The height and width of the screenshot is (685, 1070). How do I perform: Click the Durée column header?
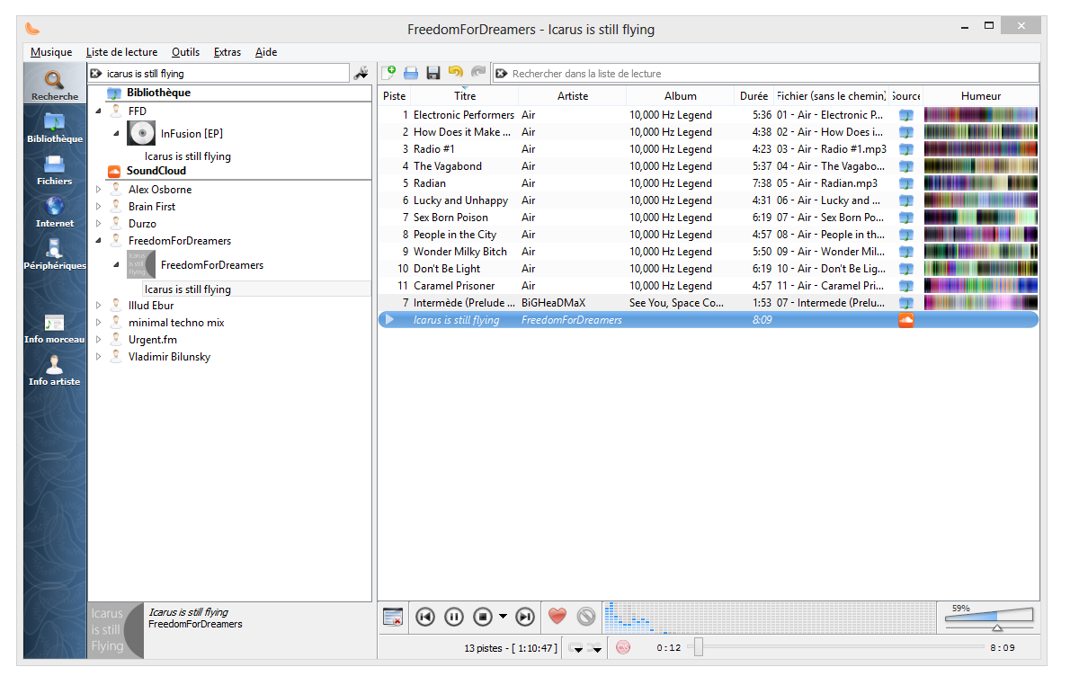coord(753,96)
